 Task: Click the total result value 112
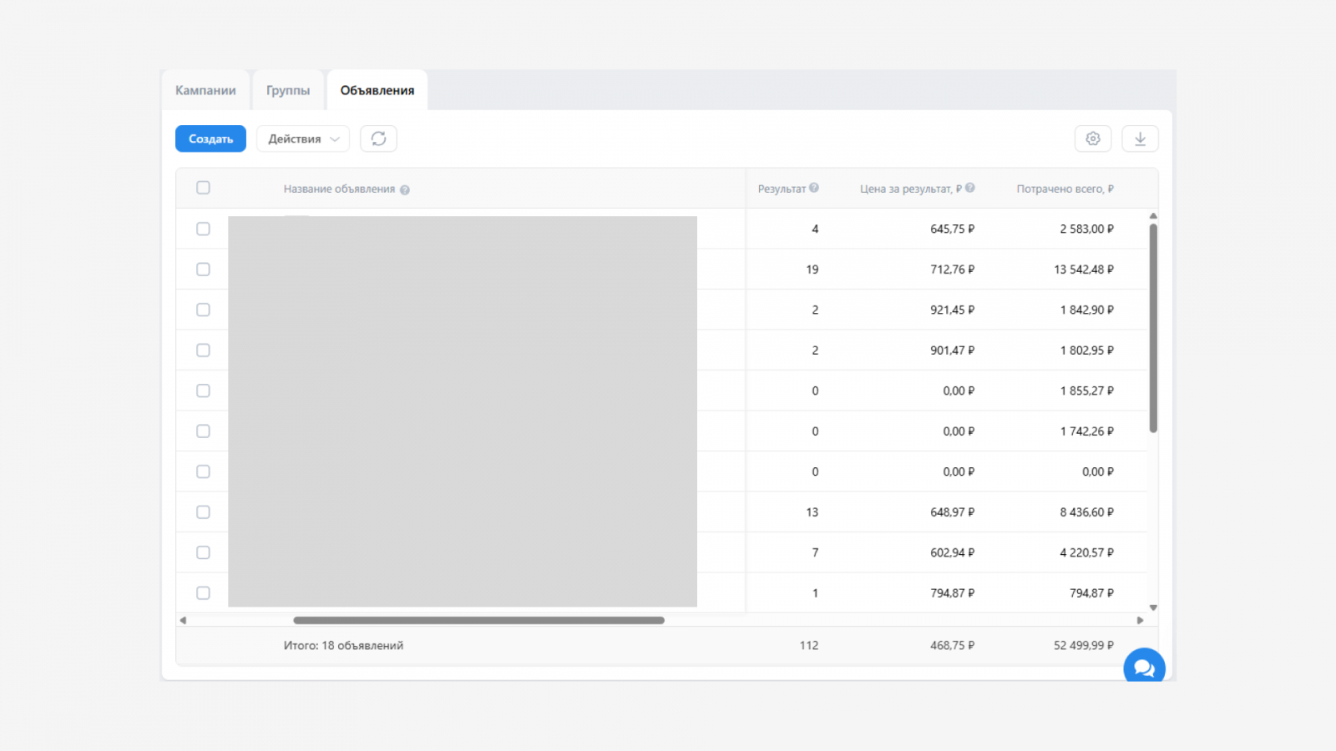[809, 645]
